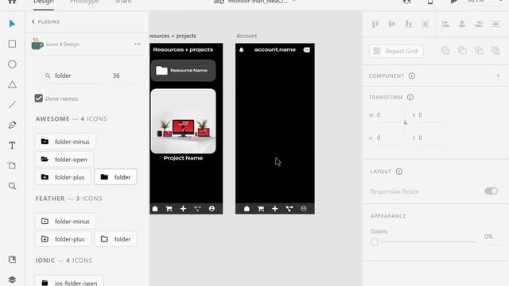
Task: Align selection to bottom edge
Action: click(409, 24)
